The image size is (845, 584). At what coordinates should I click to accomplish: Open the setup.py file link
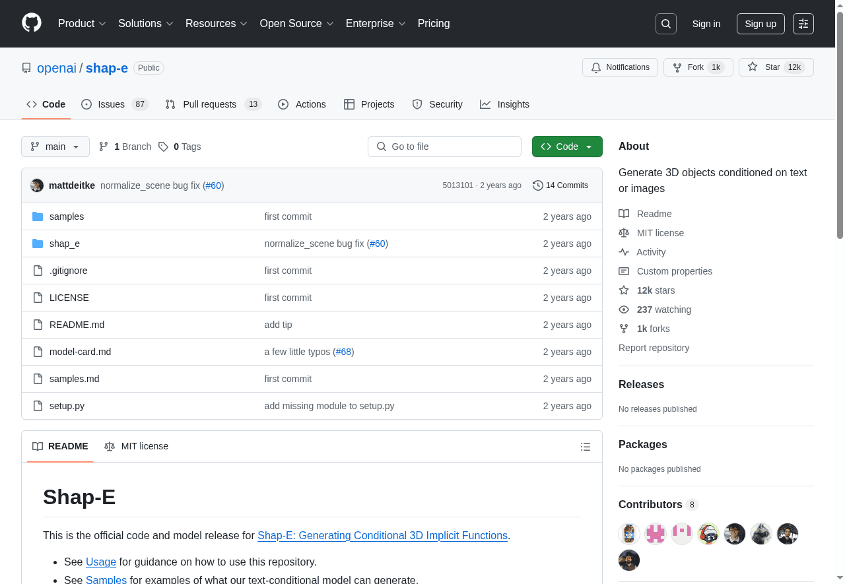click(67, 406)
